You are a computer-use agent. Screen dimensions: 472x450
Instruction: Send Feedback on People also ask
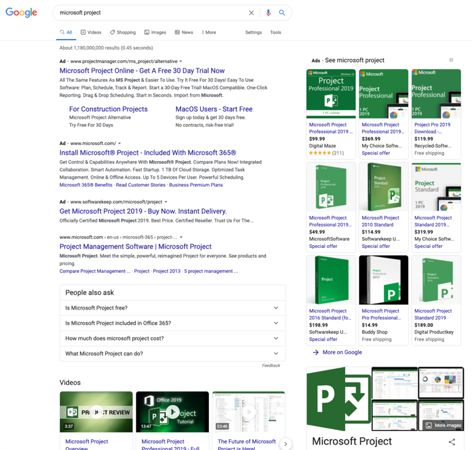tap(271, 366)
